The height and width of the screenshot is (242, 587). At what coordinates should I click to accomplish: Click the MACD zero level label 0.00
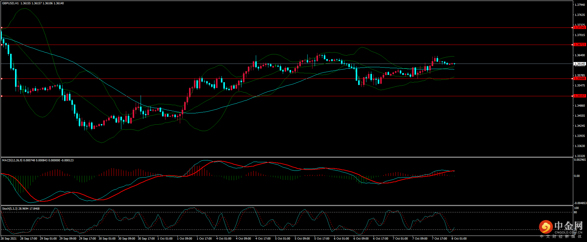[577, 176]
